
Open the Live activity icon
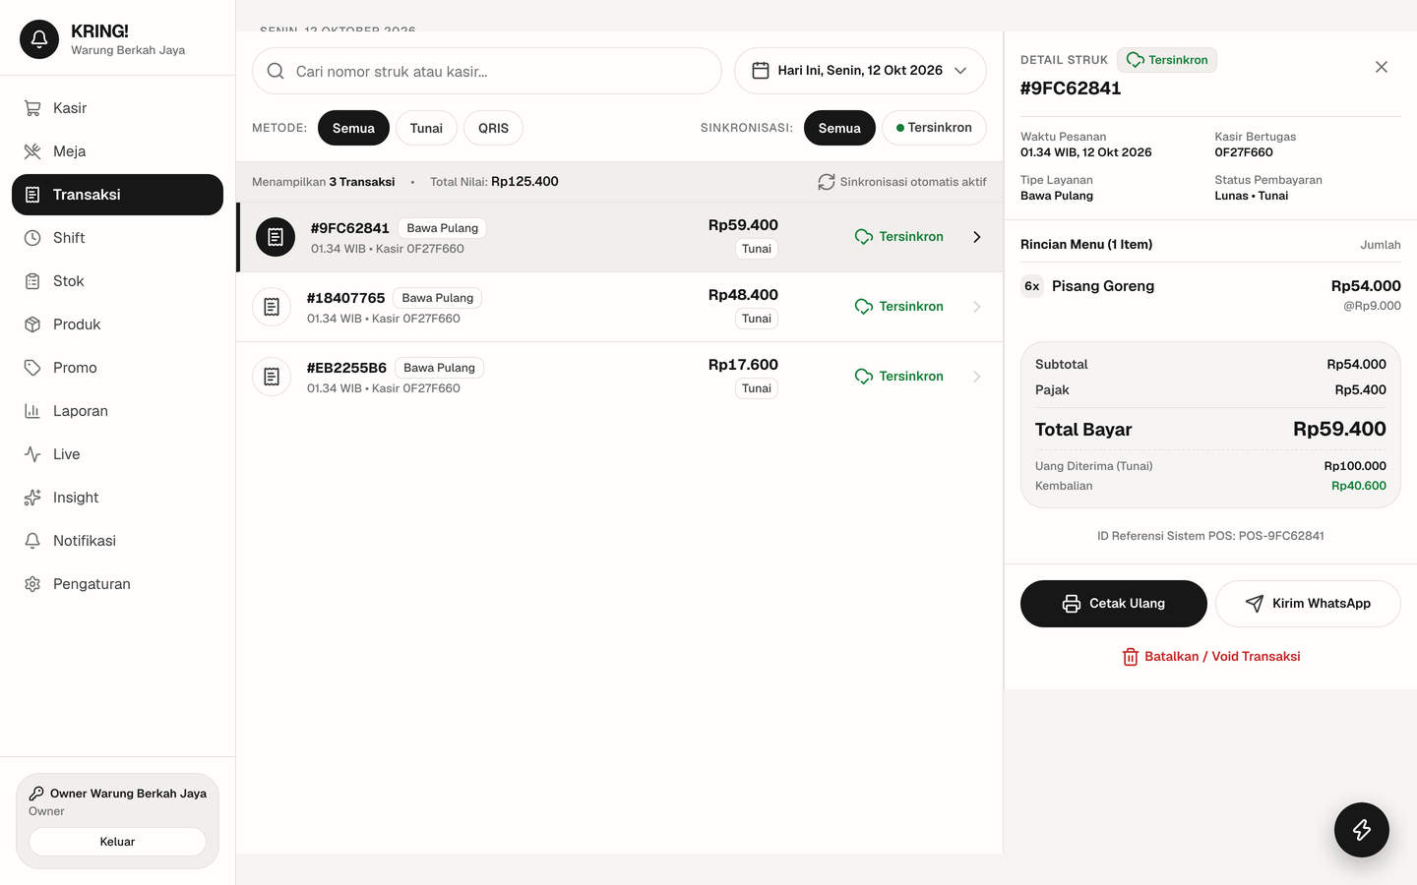(x=32, y=454)
